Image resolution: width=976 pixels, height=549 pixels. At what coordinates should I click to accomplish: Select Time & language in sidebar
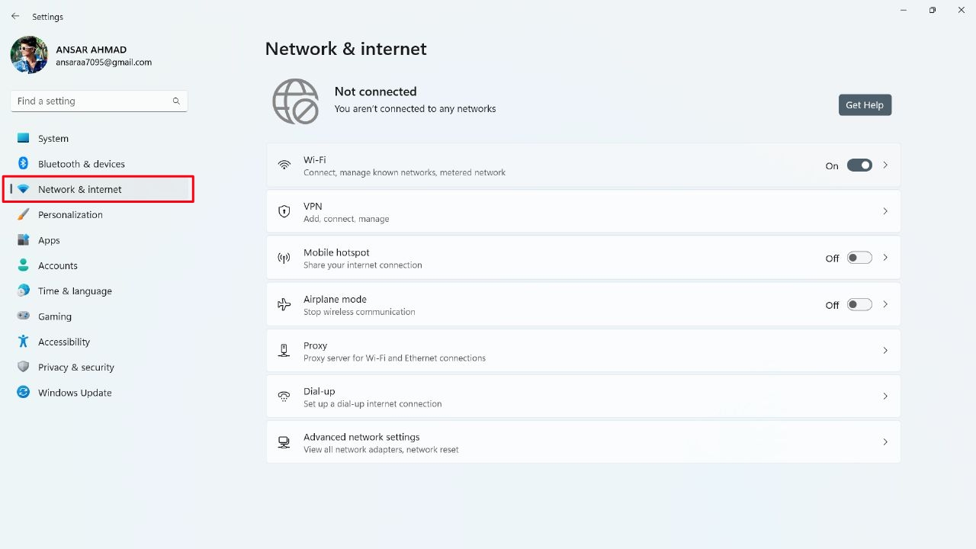pos(75,291)
